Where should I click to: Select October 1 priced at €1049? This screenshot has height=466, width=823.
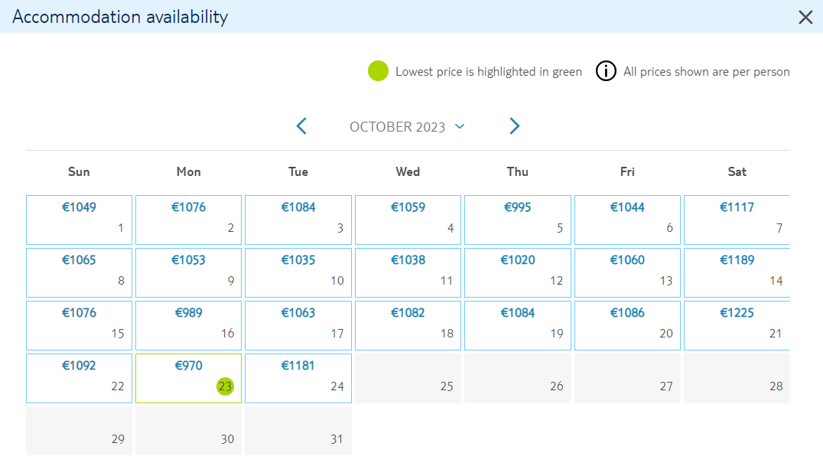[x=79, y=220]
